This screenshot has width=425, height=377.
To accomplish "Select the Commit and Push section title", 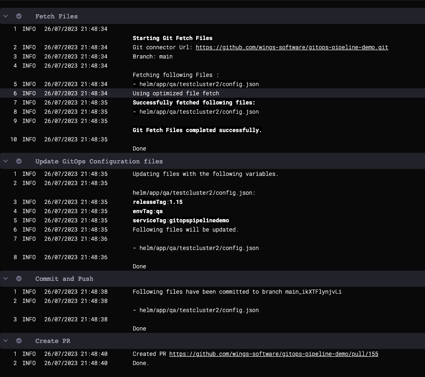I will tap(64, 278).
